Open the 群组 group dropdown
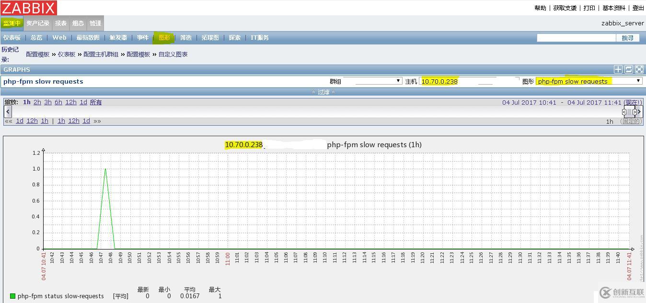The width and height of the screenshot is (646, 303). point(375,81)
